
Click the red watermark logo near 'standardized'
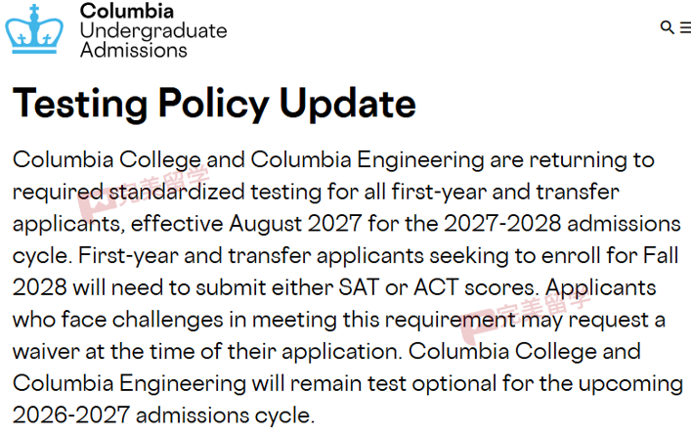tap(96, 200)
